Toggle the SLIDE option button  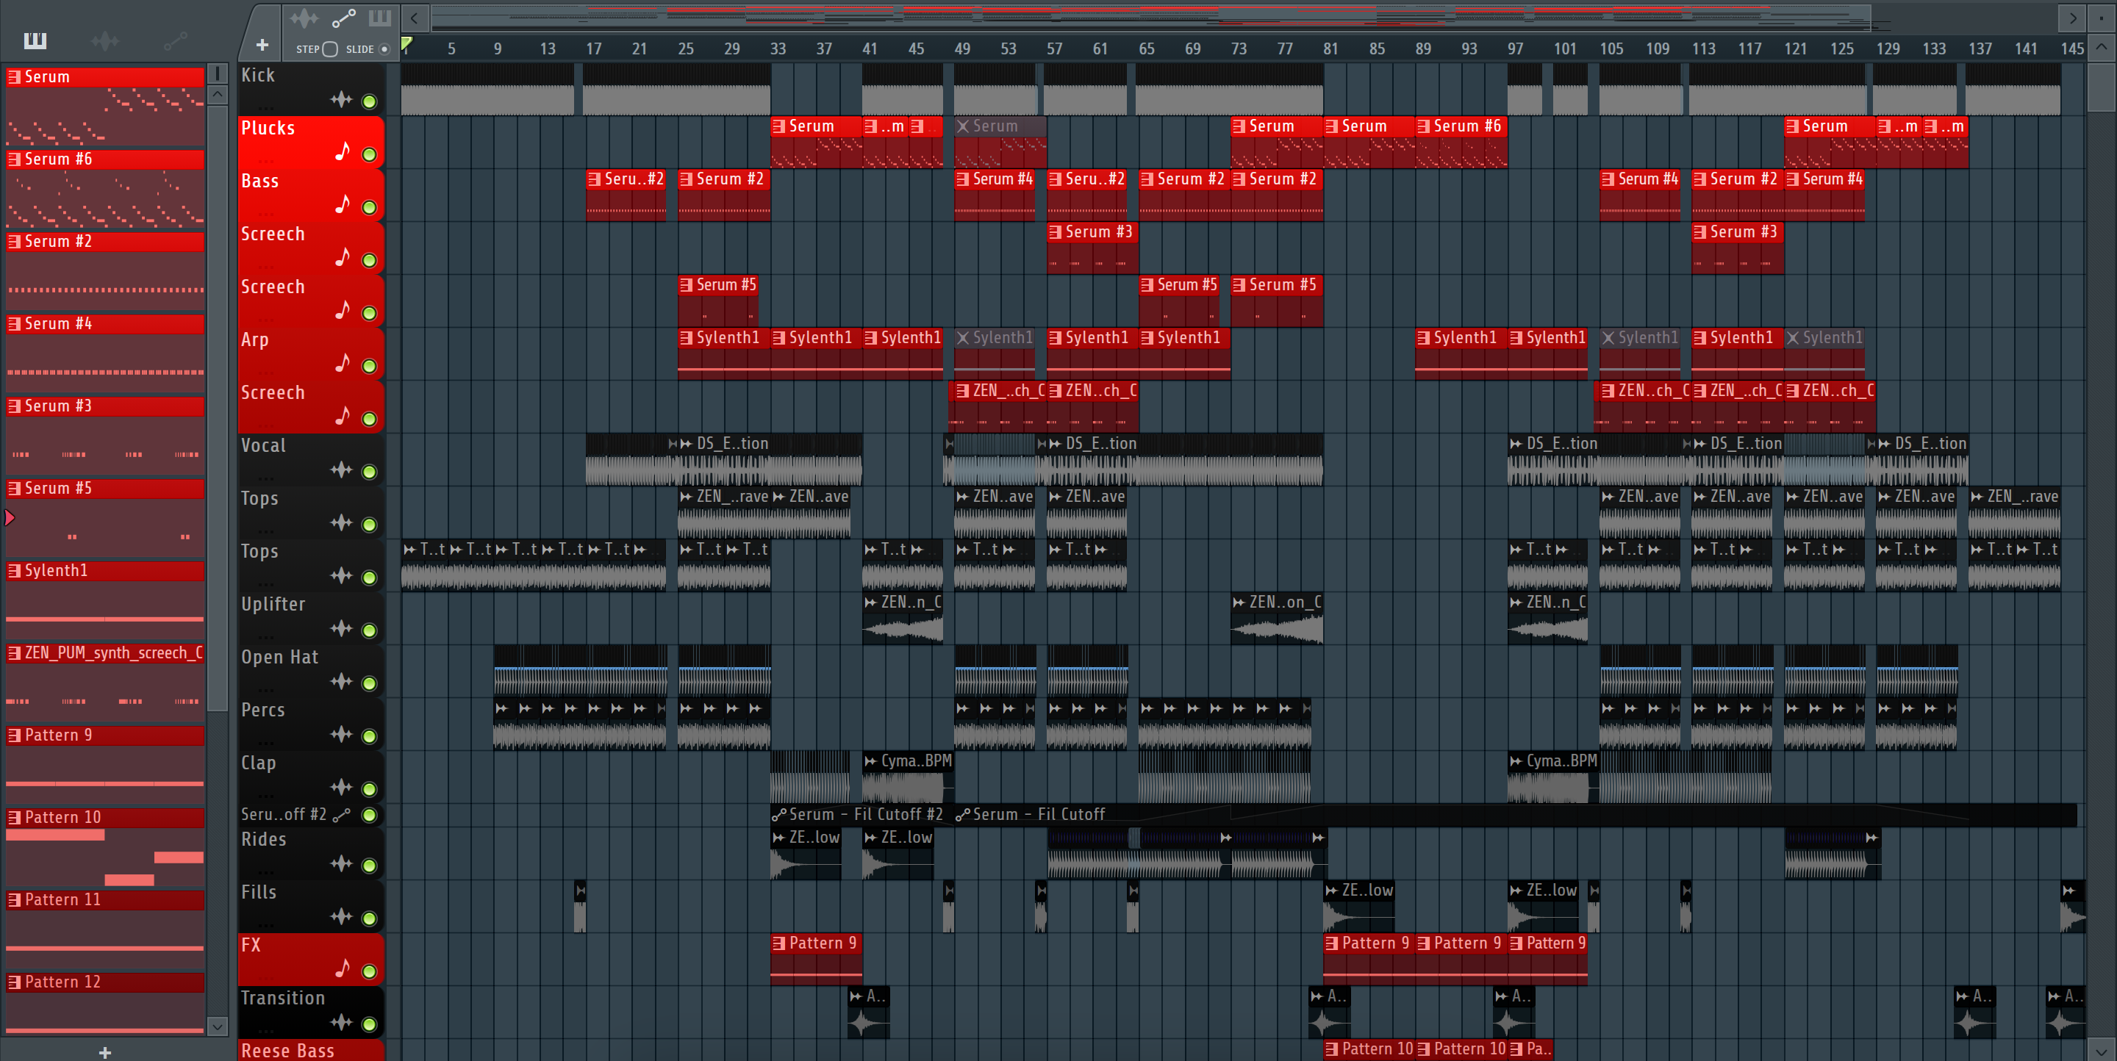[384, 49]
